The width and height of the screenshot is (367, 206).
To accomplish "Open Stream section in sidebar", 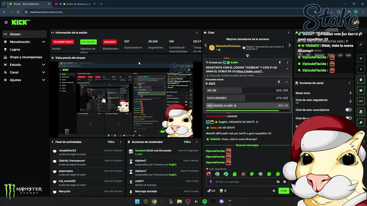I will point(24,34).
